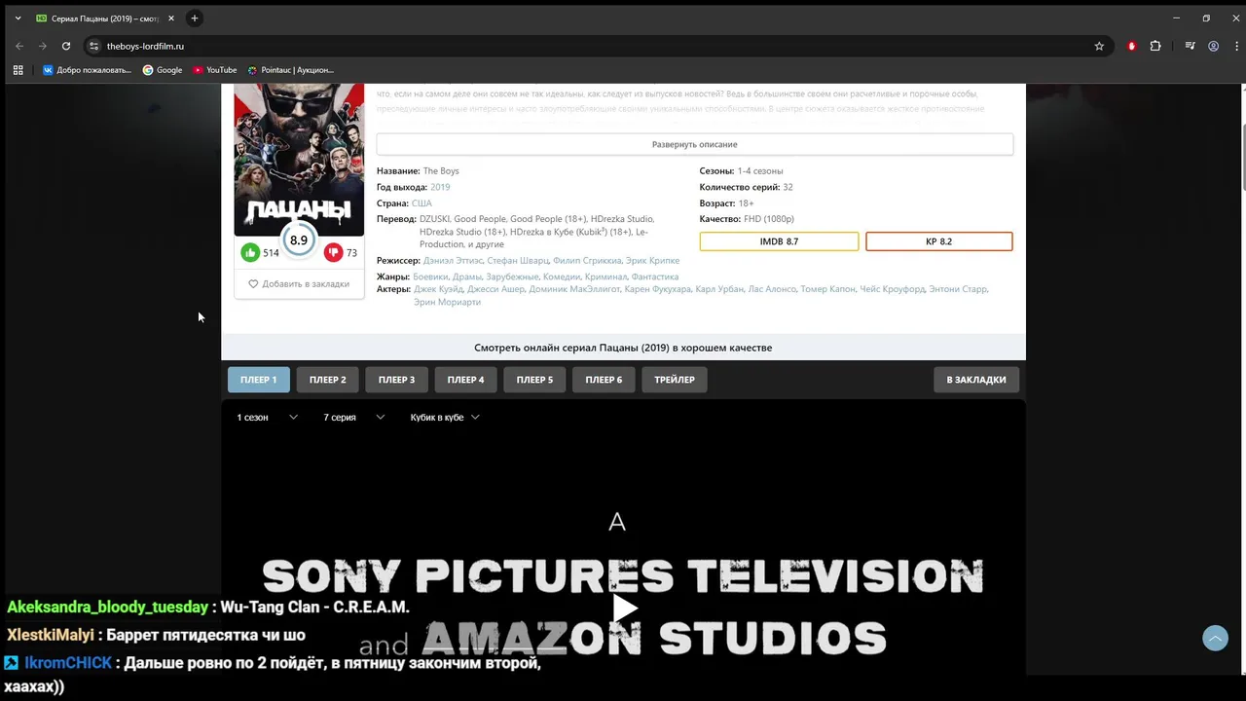Image resolution: width=1246 pixels, height=701 pixels.
Task: Open the YouTube bookmark
Action: (215, 70)
